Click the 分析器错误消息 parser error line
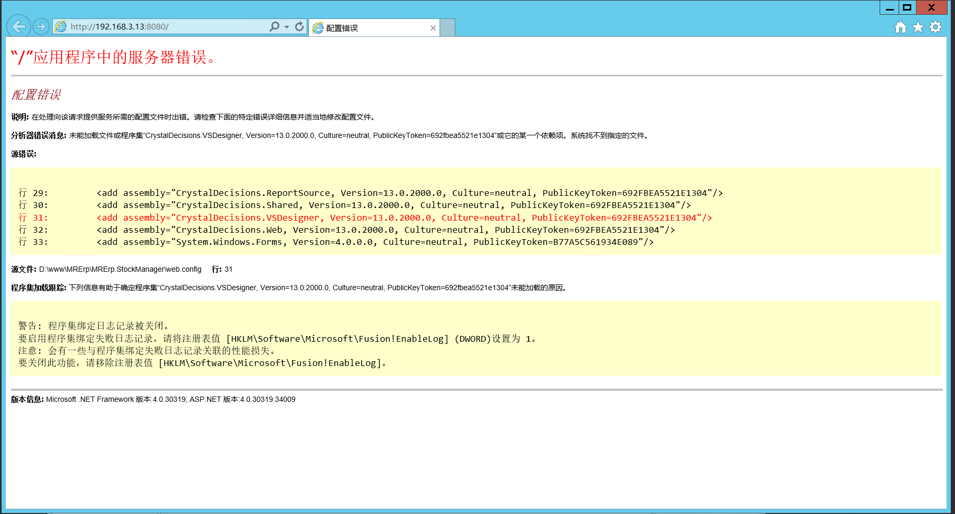The image size is (955, 514). pos(330,135)
